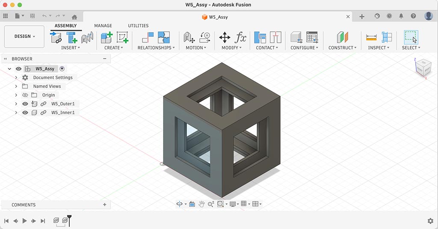This screenshot has height=229, width=438.
Task: Expand the Origin folder
Action: 16,95
